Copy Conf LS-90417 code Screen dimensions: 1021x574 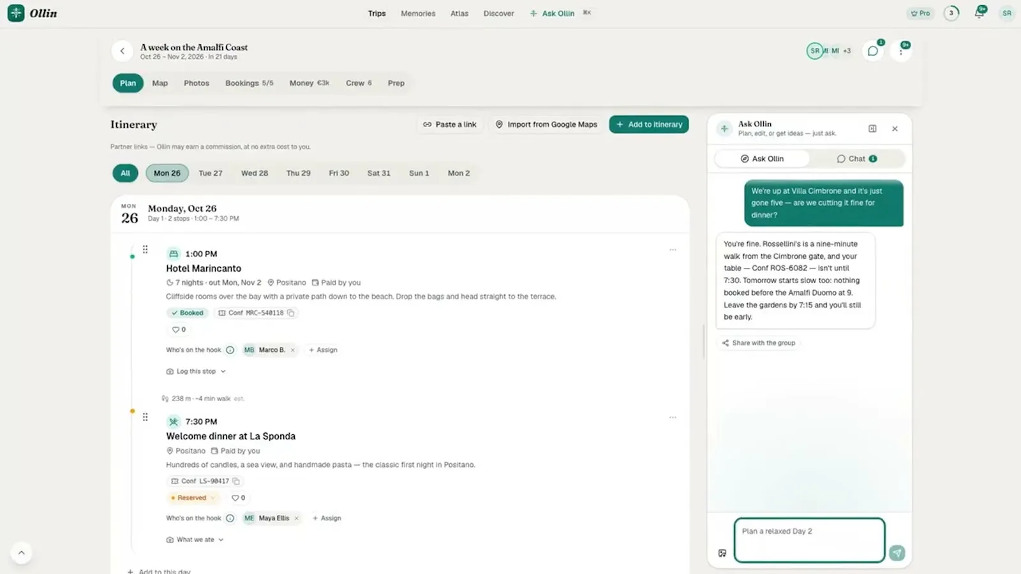click(236, 482)
